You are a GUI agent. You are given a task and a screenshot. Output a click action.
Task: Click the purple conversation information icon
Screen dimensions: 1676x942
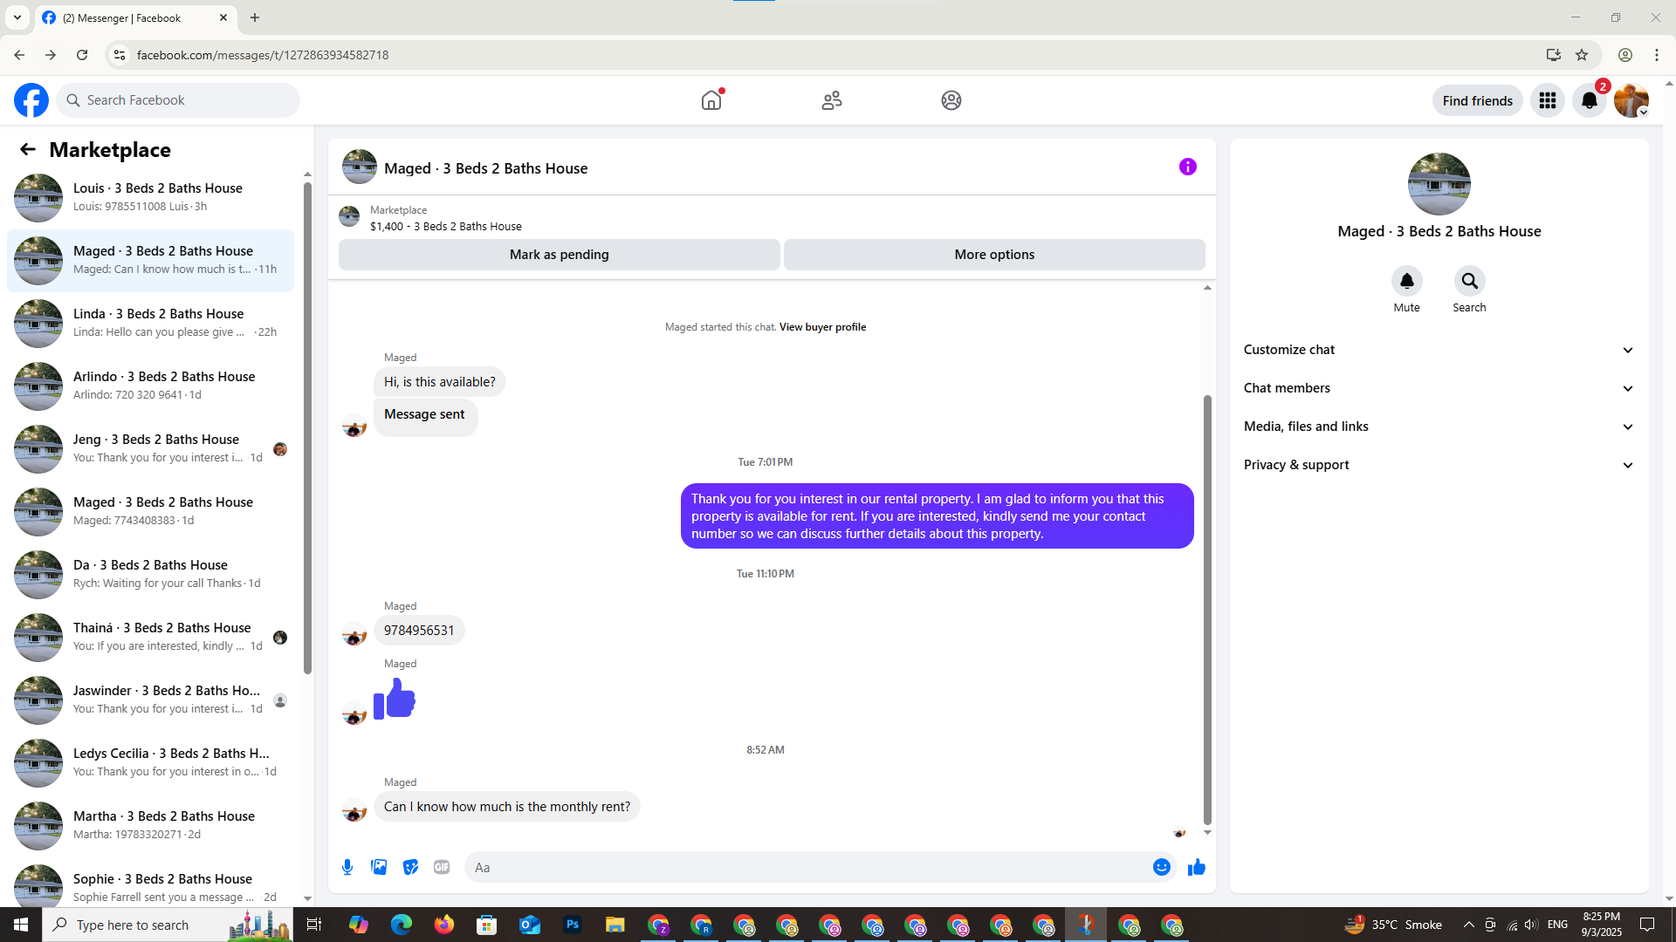pos(1187,167)
